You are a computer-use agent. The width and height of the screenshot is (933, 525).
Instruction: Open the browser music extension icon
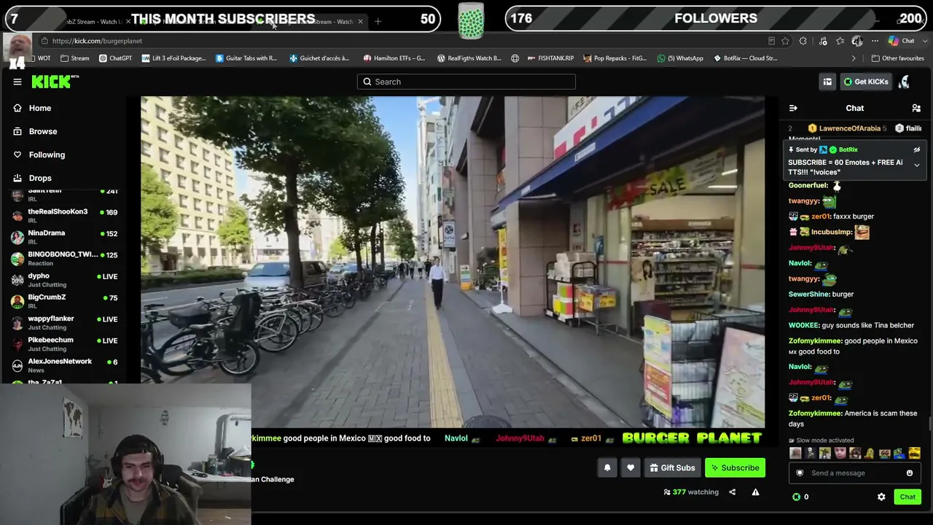tap(823, 41)
